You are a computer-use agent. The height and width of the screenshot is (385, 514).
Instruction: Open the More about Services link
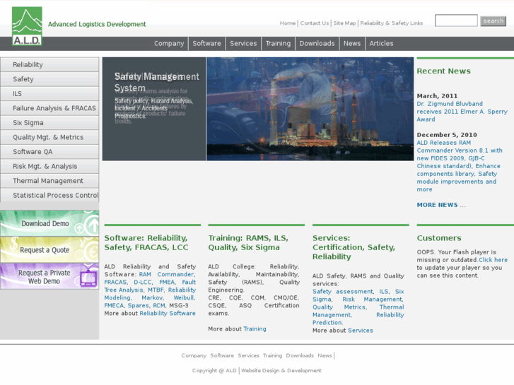click(361, 331)
